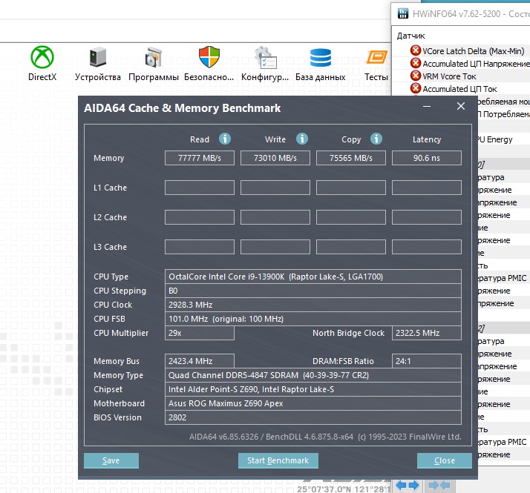
Task: Close benchmark window with title bar X
Action: tap(461, 106)
